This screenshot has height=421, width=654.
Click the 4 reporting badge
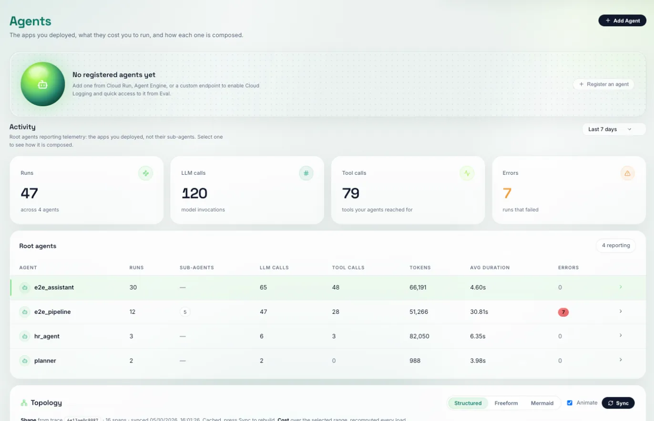(616, 246)
